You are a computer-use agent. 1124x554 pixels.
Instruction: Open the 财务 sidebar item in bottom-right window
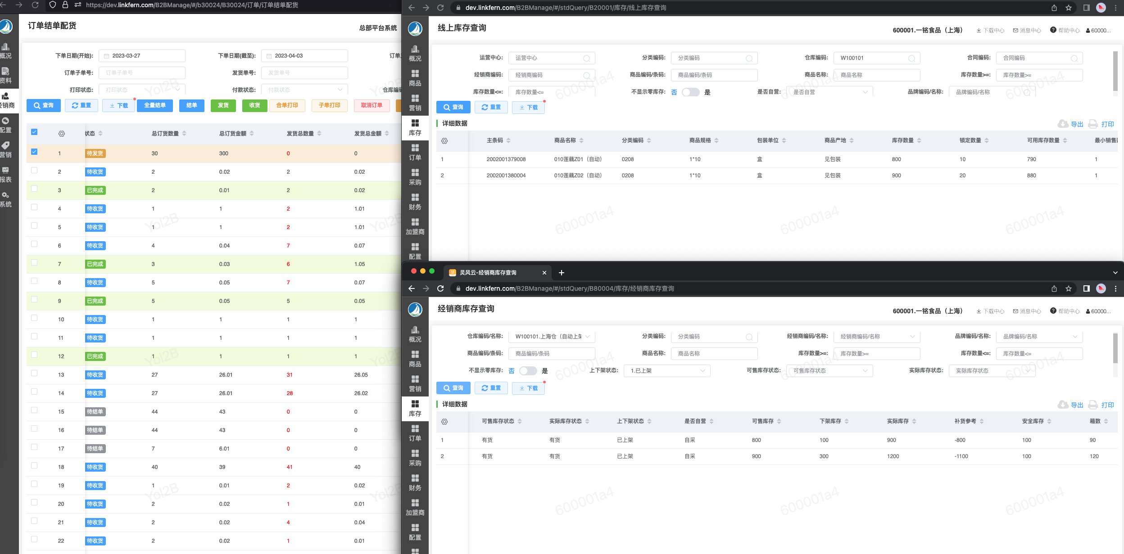click(x=415, y=482)
